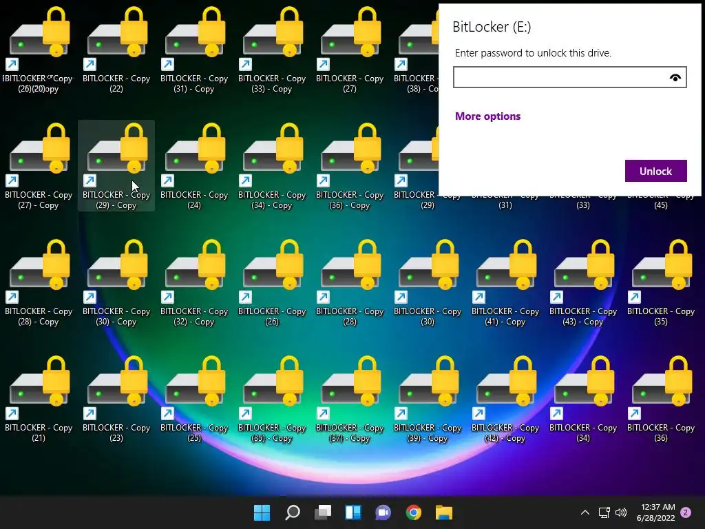Show hidden system tray icons
Image resolution: width=705 pixels, height=529 pixels.
[x=585, y=512]
